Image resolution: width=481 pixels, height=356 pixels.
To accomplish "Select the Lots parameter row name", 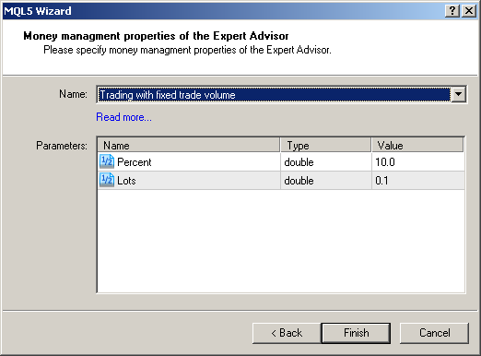I will (x=126, y=181).
